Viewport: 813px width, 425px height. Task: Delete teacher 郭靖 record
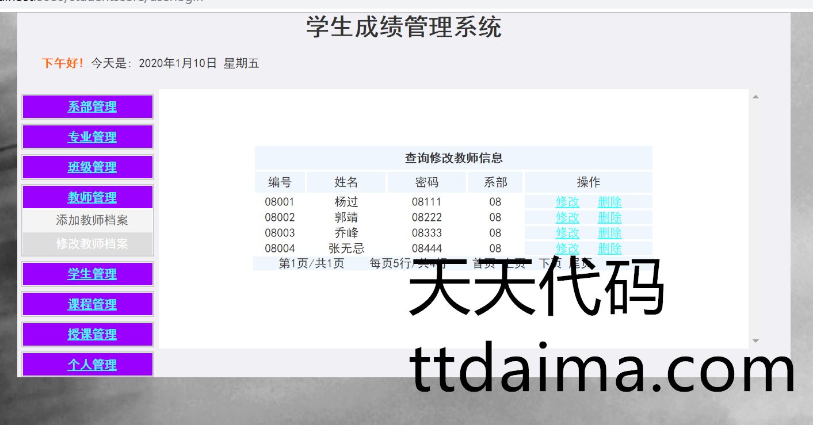[x=609, y=217]
